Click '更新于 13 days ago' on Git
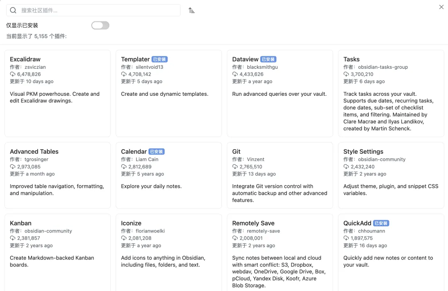 point(254,174)
